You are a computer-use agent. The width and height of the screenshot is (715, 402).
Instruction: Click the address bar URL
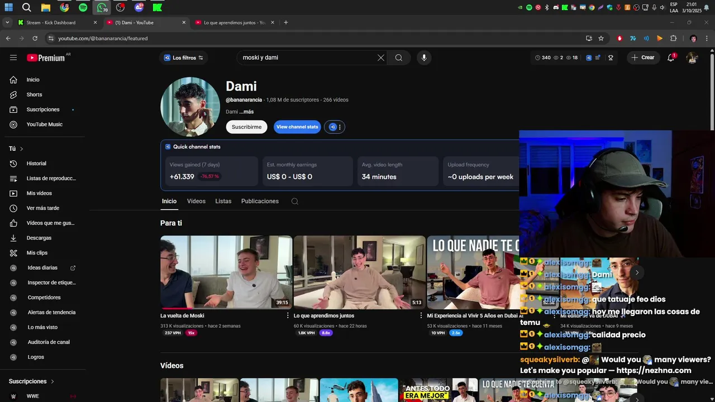[103, 39]
